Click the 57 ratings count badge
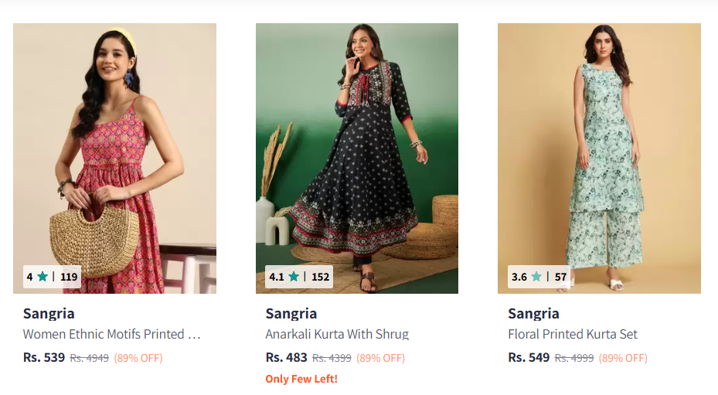The height and width of the screenshot is (395, 718). click(560, 277)
